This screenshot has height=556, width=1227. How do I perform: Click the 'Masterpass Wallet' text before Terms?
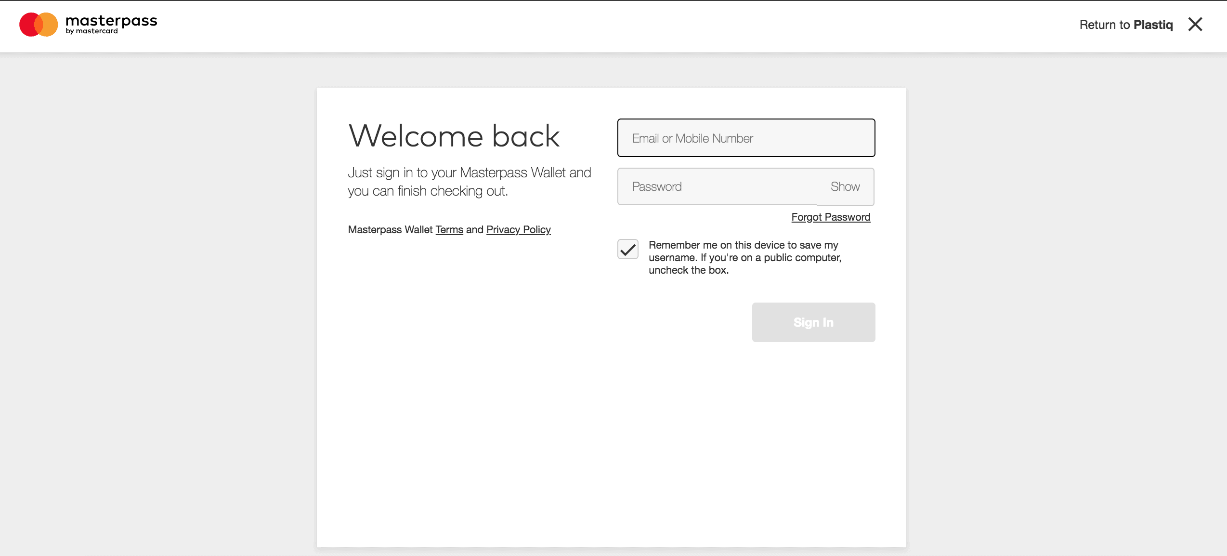[x=390, y=230]
